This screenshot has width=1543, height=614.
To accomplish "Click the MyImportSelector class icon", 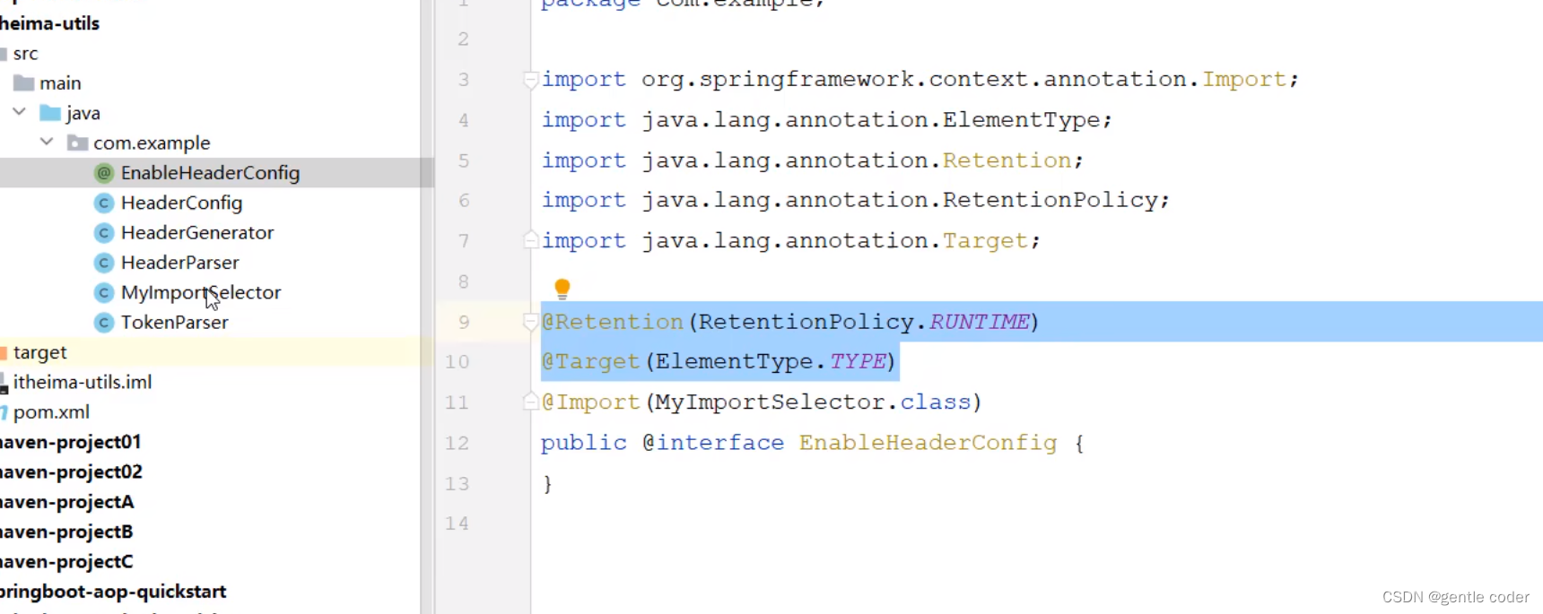I will tap(104, 293).
